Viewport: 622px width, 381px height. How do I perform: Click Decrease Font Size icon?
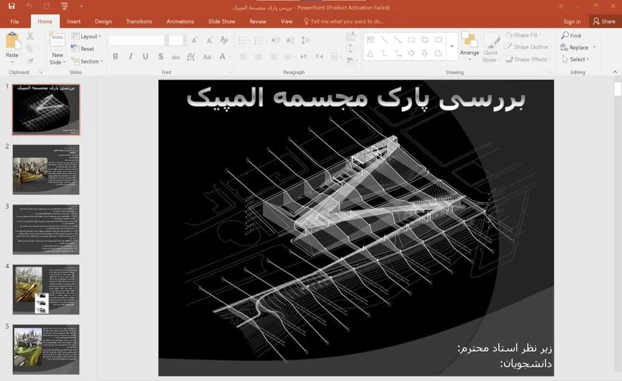click(209, 40)
